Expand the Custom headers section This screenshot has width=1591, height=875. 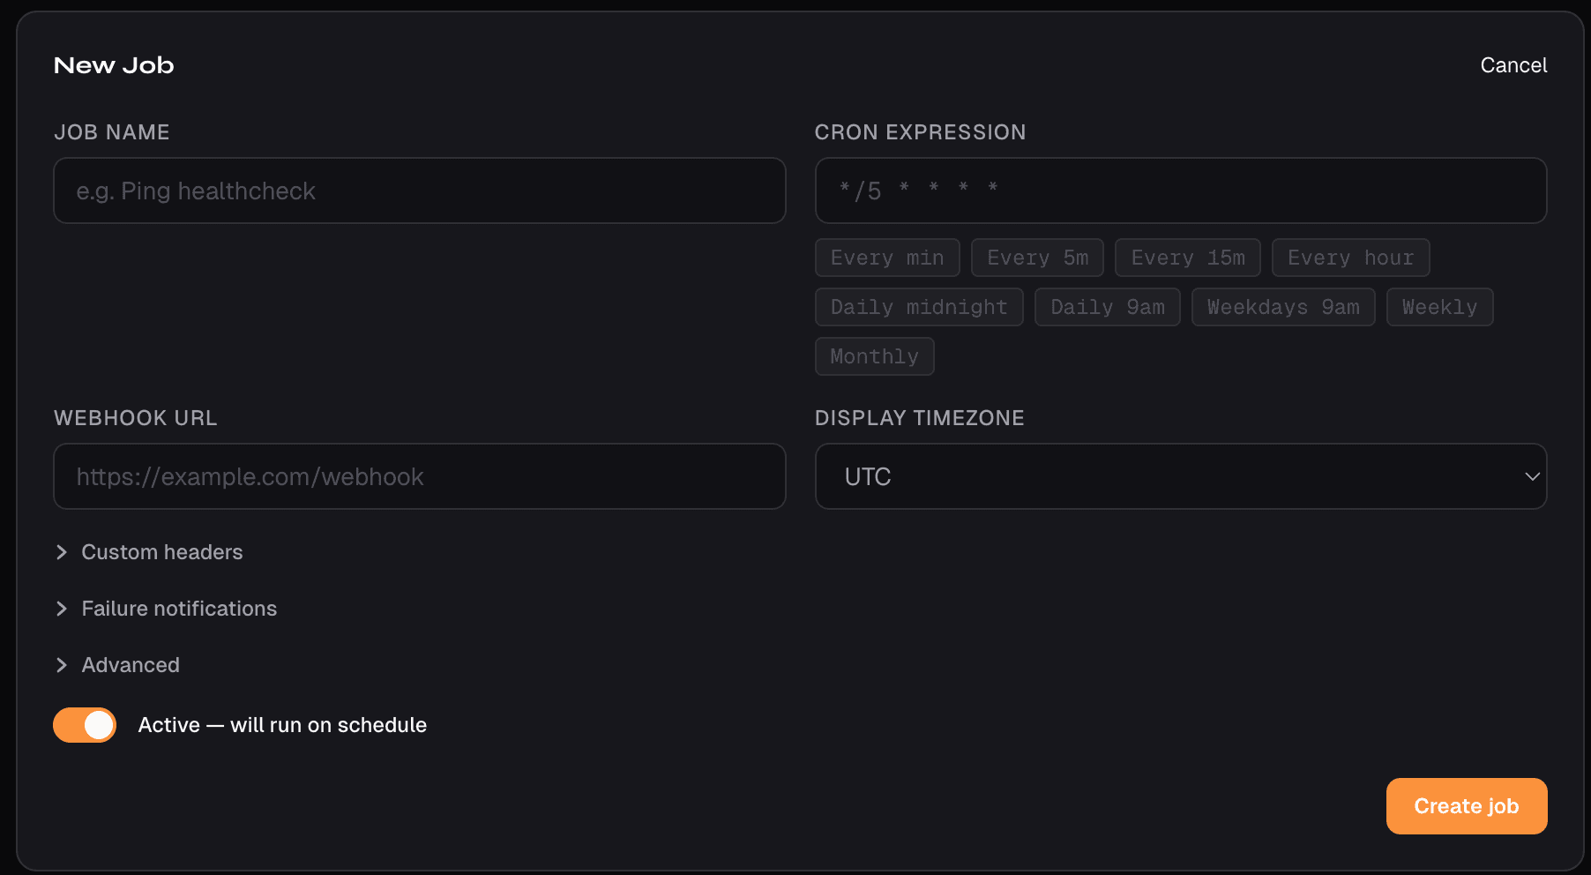click(161, 552)
